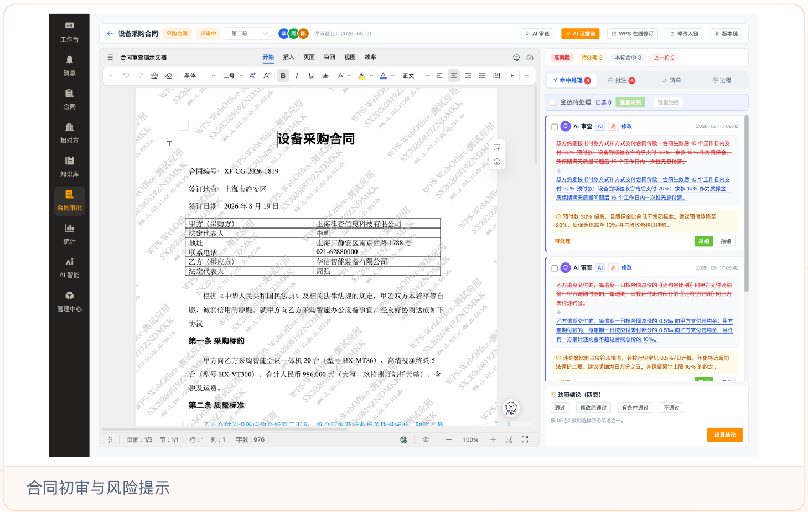The width and height of the screenshot is (808, 512).
Task: Toggle bold formatting
Action: click(283, 76)
